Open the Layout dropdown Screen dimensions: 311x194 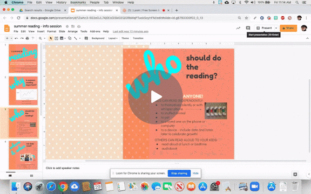113,38
